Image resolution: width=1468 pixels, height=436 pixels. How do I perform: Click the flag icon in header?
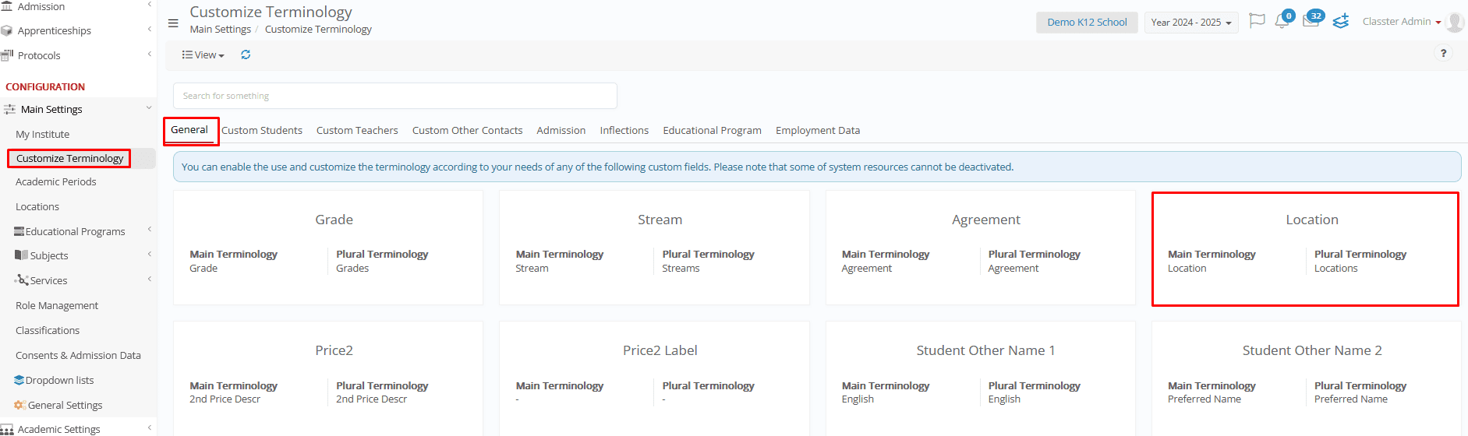point(1257,21)
